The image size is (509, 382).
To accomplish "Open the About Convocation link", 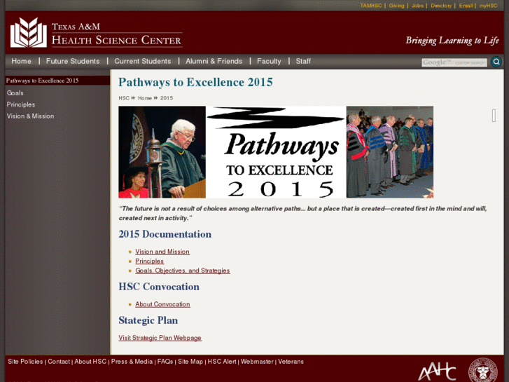I will pyautogui.click(x=162, y=304).
